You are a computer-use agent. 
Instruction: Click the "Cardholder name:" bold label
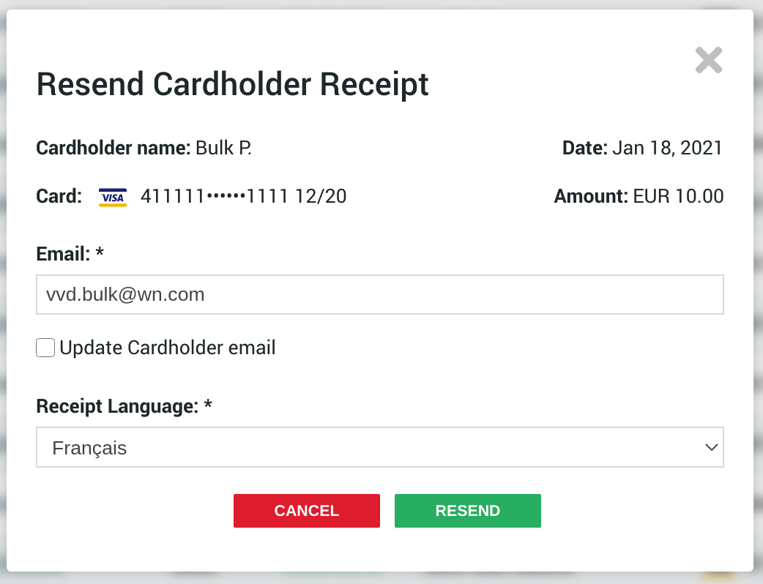coord(113,149)
